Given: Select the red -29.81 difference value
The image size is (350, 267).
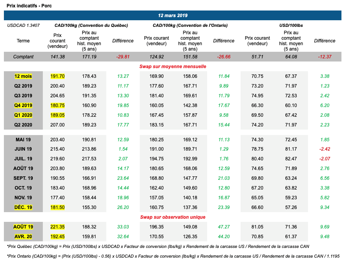Looking at the screenshot, I should tap(123, 57).
